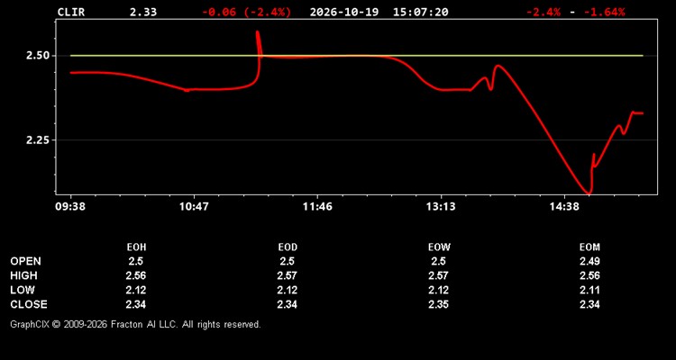Click the -0.06 (-2.4%) change value
Screen dimensions: 676x360
247,12
